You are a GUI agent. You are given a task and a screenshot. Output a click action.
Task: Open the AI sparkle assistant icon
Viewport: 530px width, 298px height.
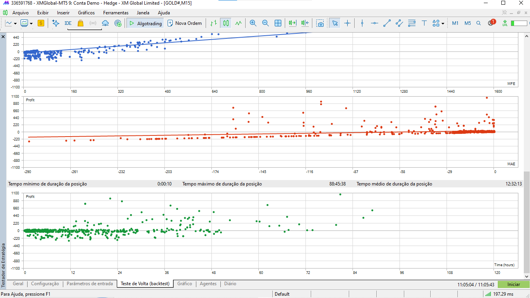click(x=55, y=23)
